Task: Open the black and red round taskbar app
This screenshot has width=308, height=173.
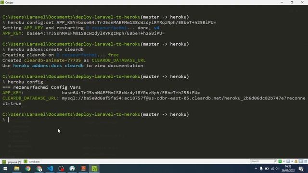Action: (x=61, y=169)
